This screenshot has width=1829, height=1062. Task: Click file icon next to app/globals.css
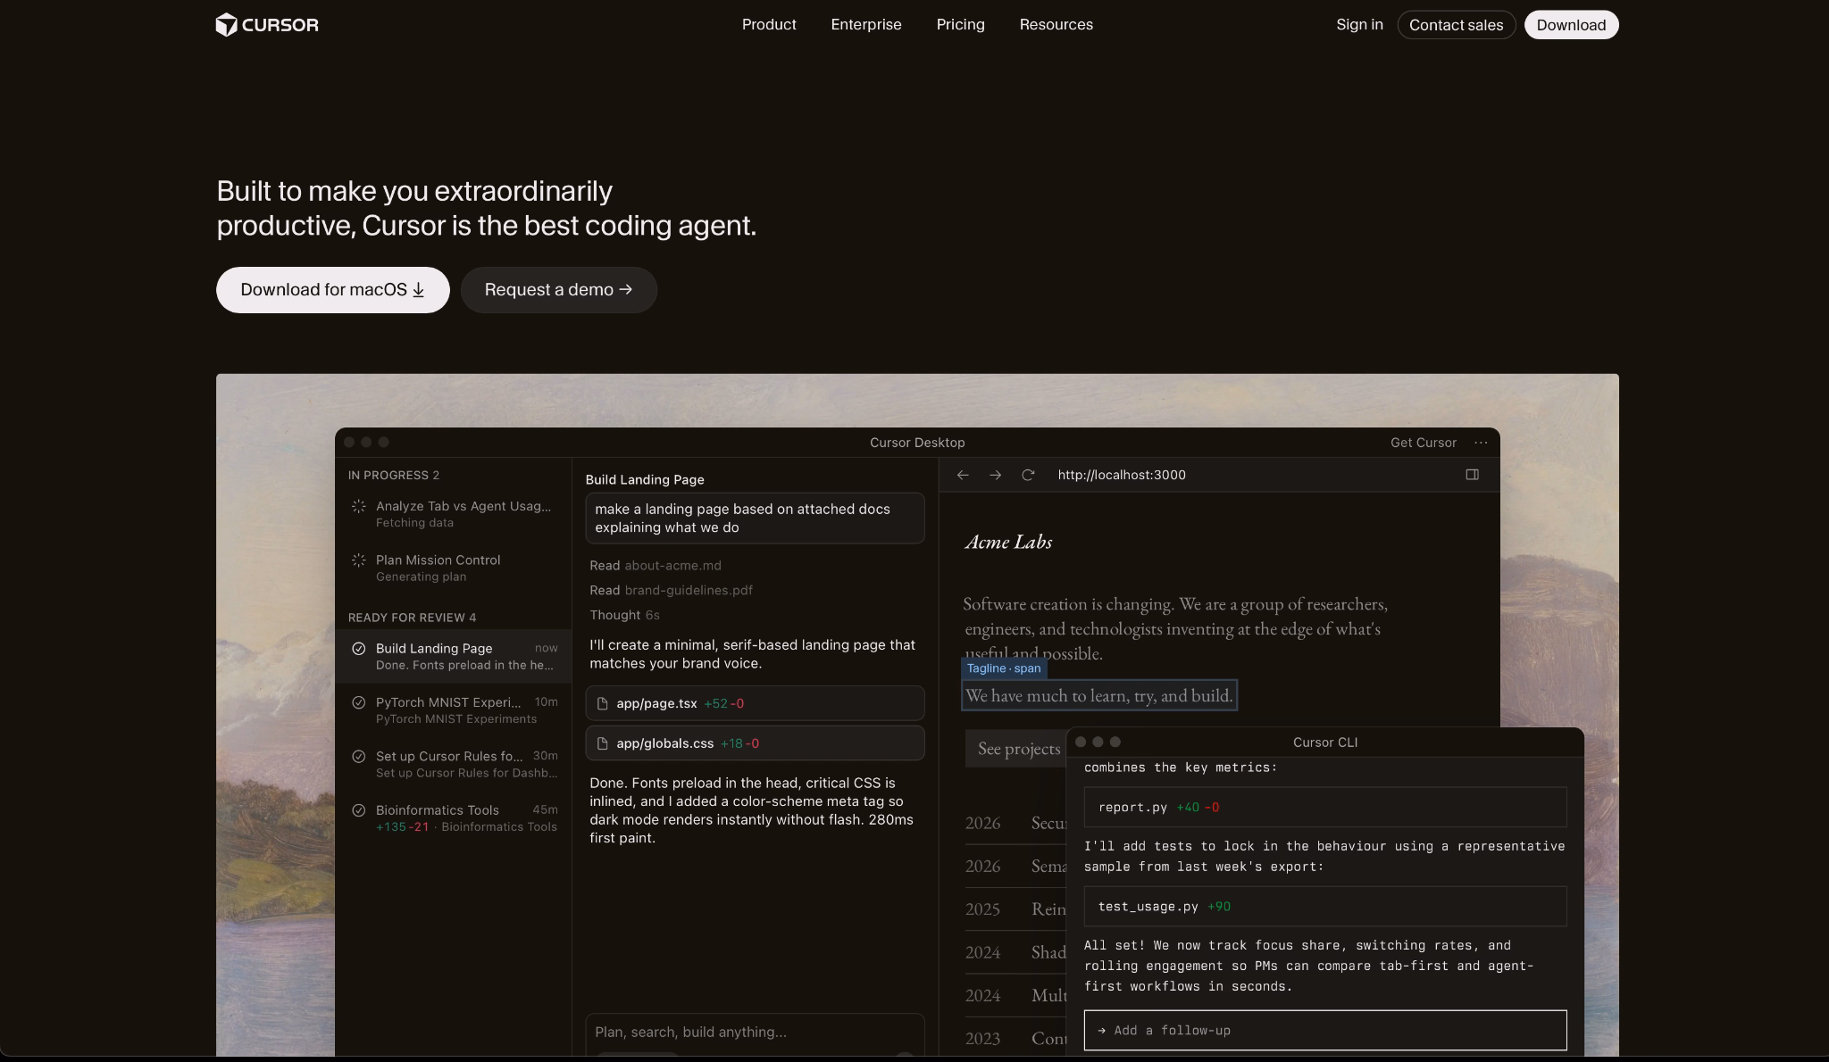coord(602,743)
